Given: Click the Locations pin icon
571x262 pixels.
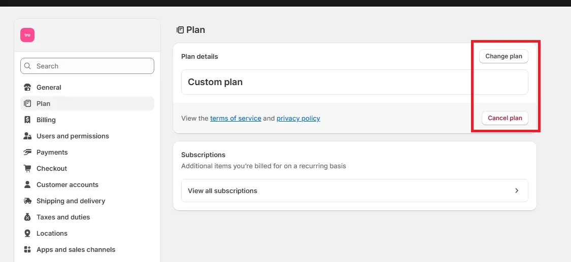Looking at the screenshot, I should tap(27, 233).
